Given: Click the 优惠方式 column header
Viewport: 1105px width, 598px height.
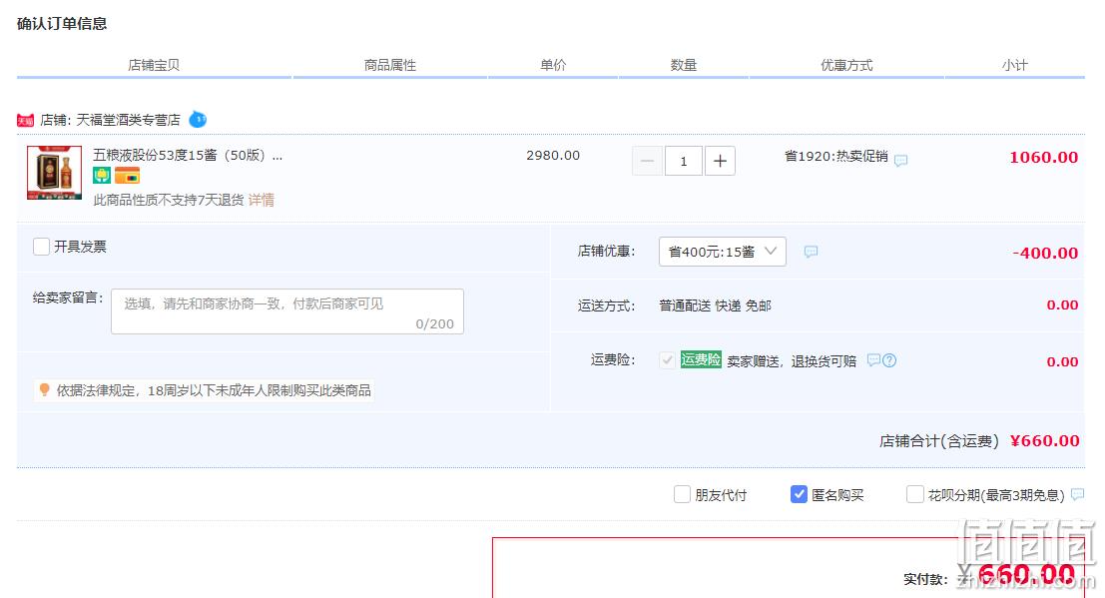Looking at the screenshot, I should click(x=846, y=65).
